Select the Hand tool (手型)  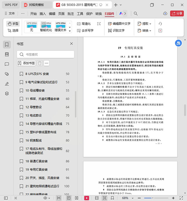pyautogui.click(x=13, y=24)
